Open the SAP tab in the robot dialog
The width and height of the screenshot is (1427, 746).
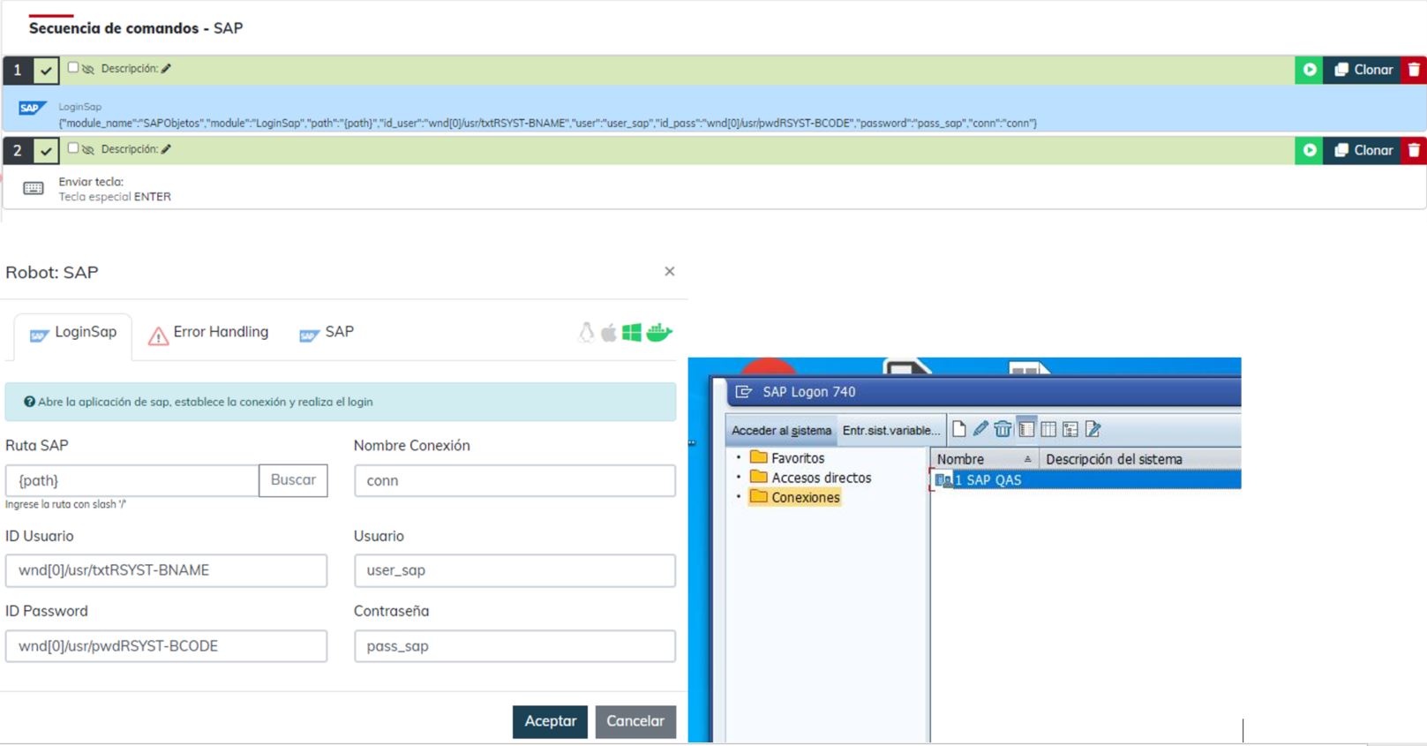click(x=327, y=333)
